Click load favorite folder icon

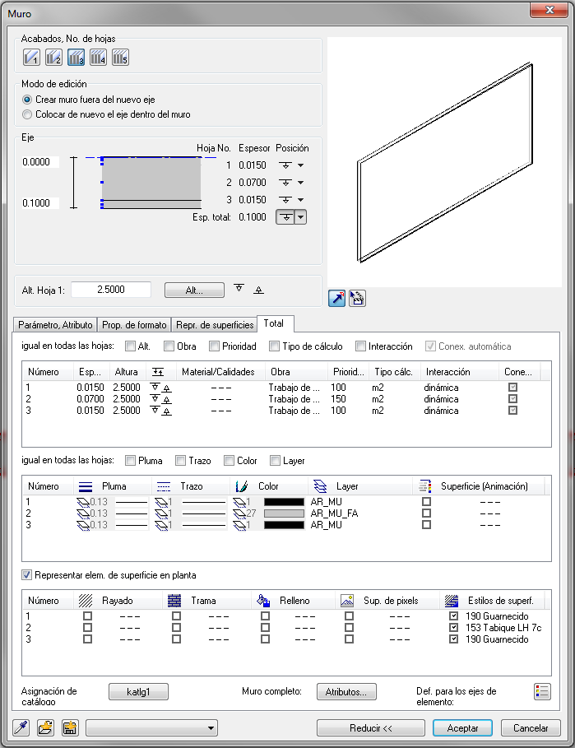point(46,728)
